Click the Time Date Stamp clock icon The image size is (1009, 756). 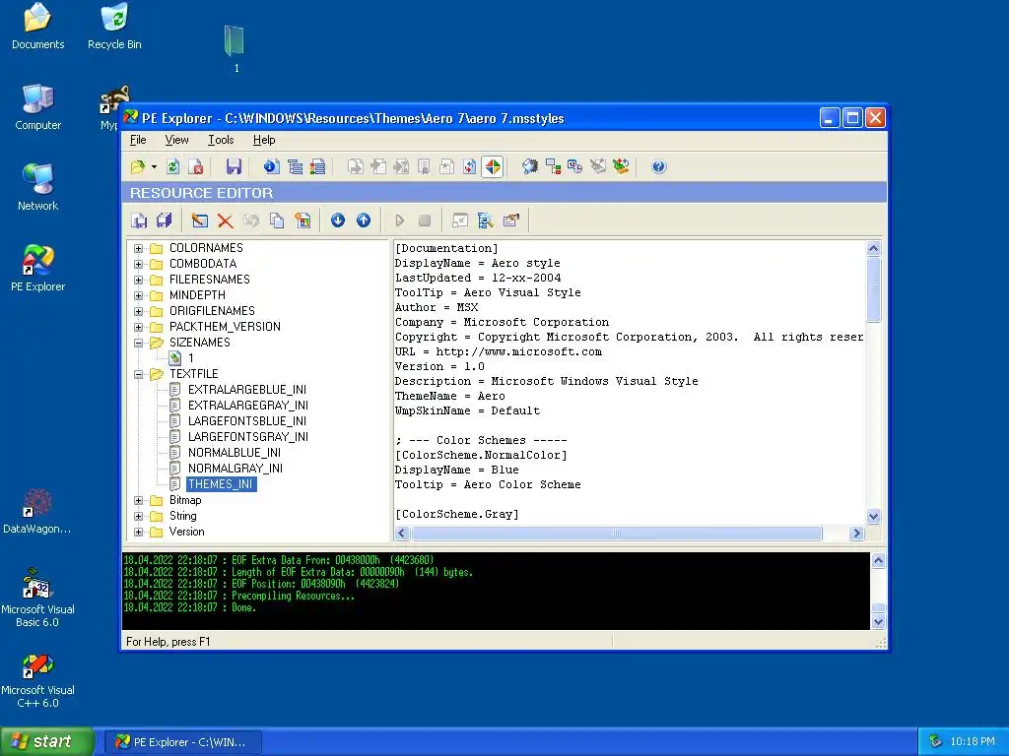[x=574, y=167]
